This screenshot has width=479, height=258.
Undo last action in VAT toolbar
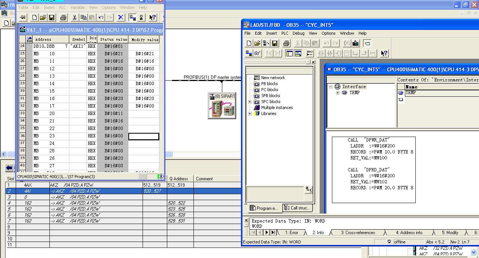tap(101, 17)
